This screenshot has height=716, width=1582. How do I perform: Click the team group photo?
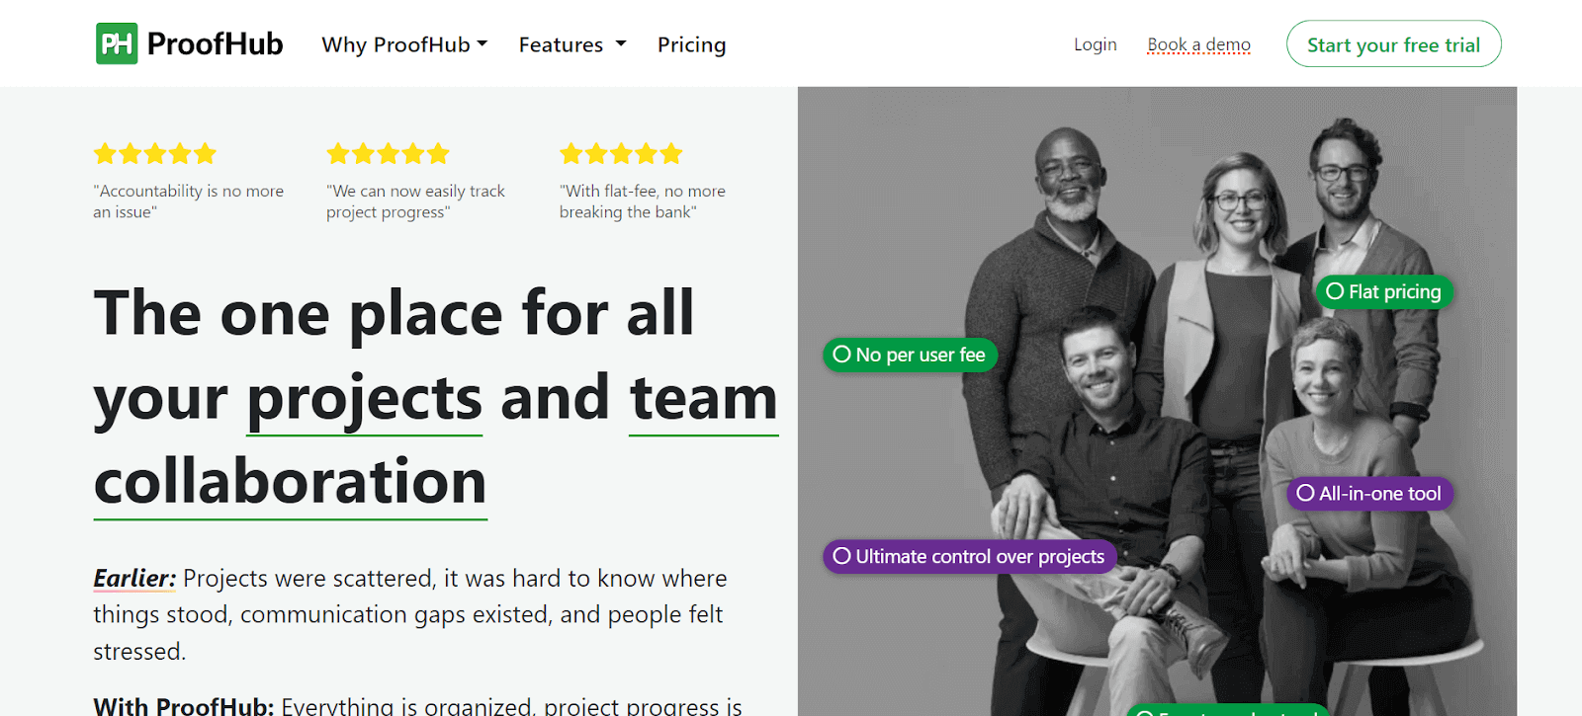1157,401
